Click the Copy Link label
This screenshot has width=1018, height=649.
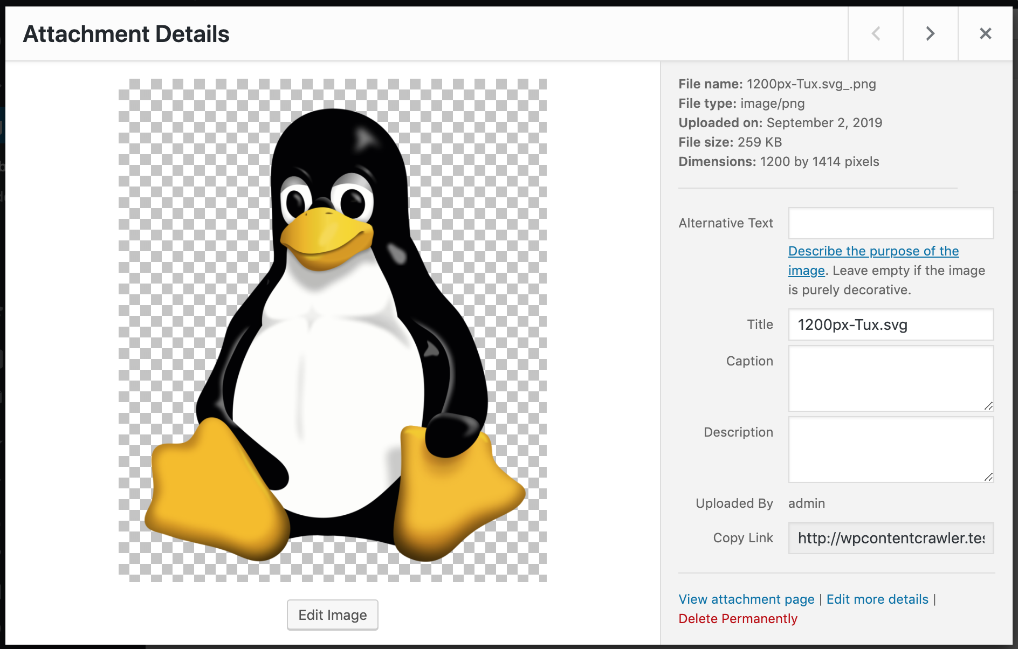point(743,538)
